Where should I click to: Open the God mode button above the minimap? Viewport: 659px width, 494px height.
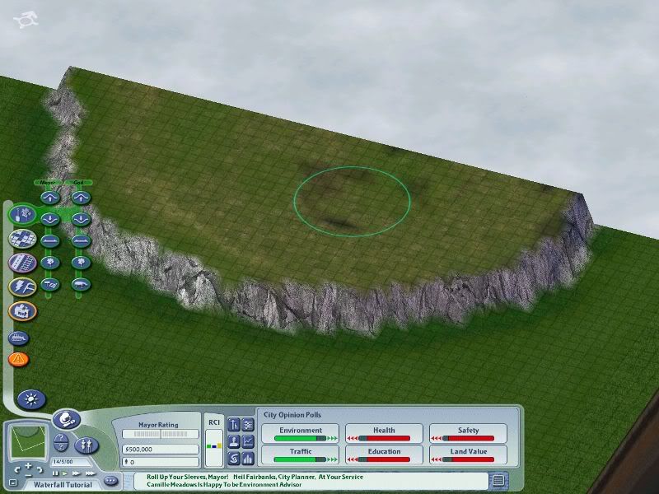67,419
